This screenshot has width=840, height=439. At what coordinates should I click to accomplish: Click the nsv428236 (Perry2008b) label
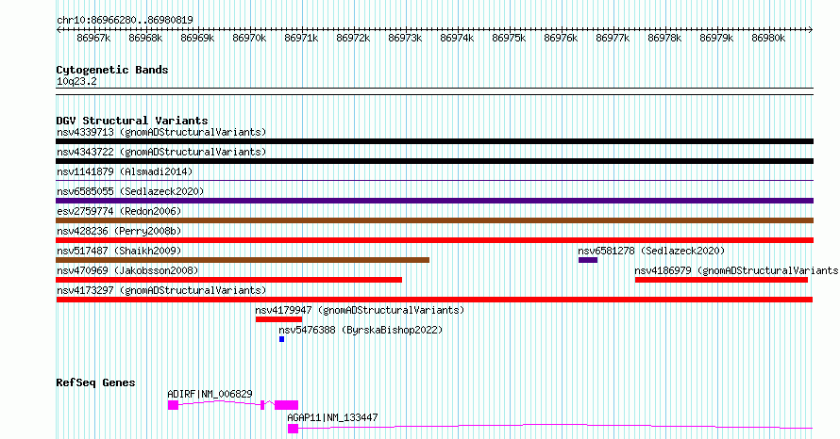[119, 231]
